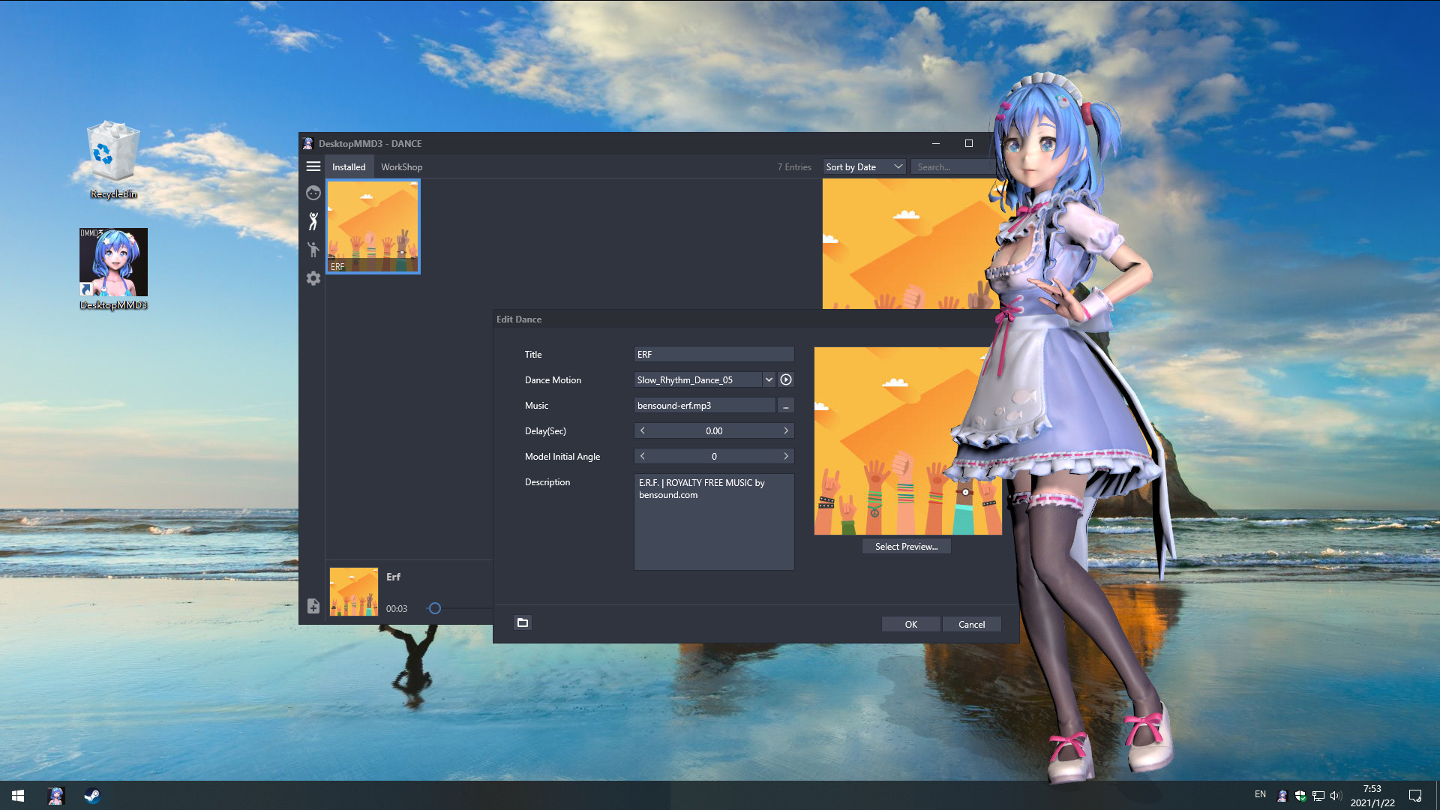The image size is (1440, 810).
Task: Click Select Preview in the Edit Dance dialog
Action: (906, 546)
